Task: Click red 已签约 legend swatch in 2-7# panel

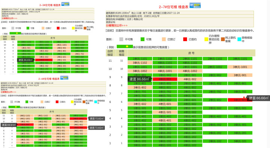Action: coord(185,39)
